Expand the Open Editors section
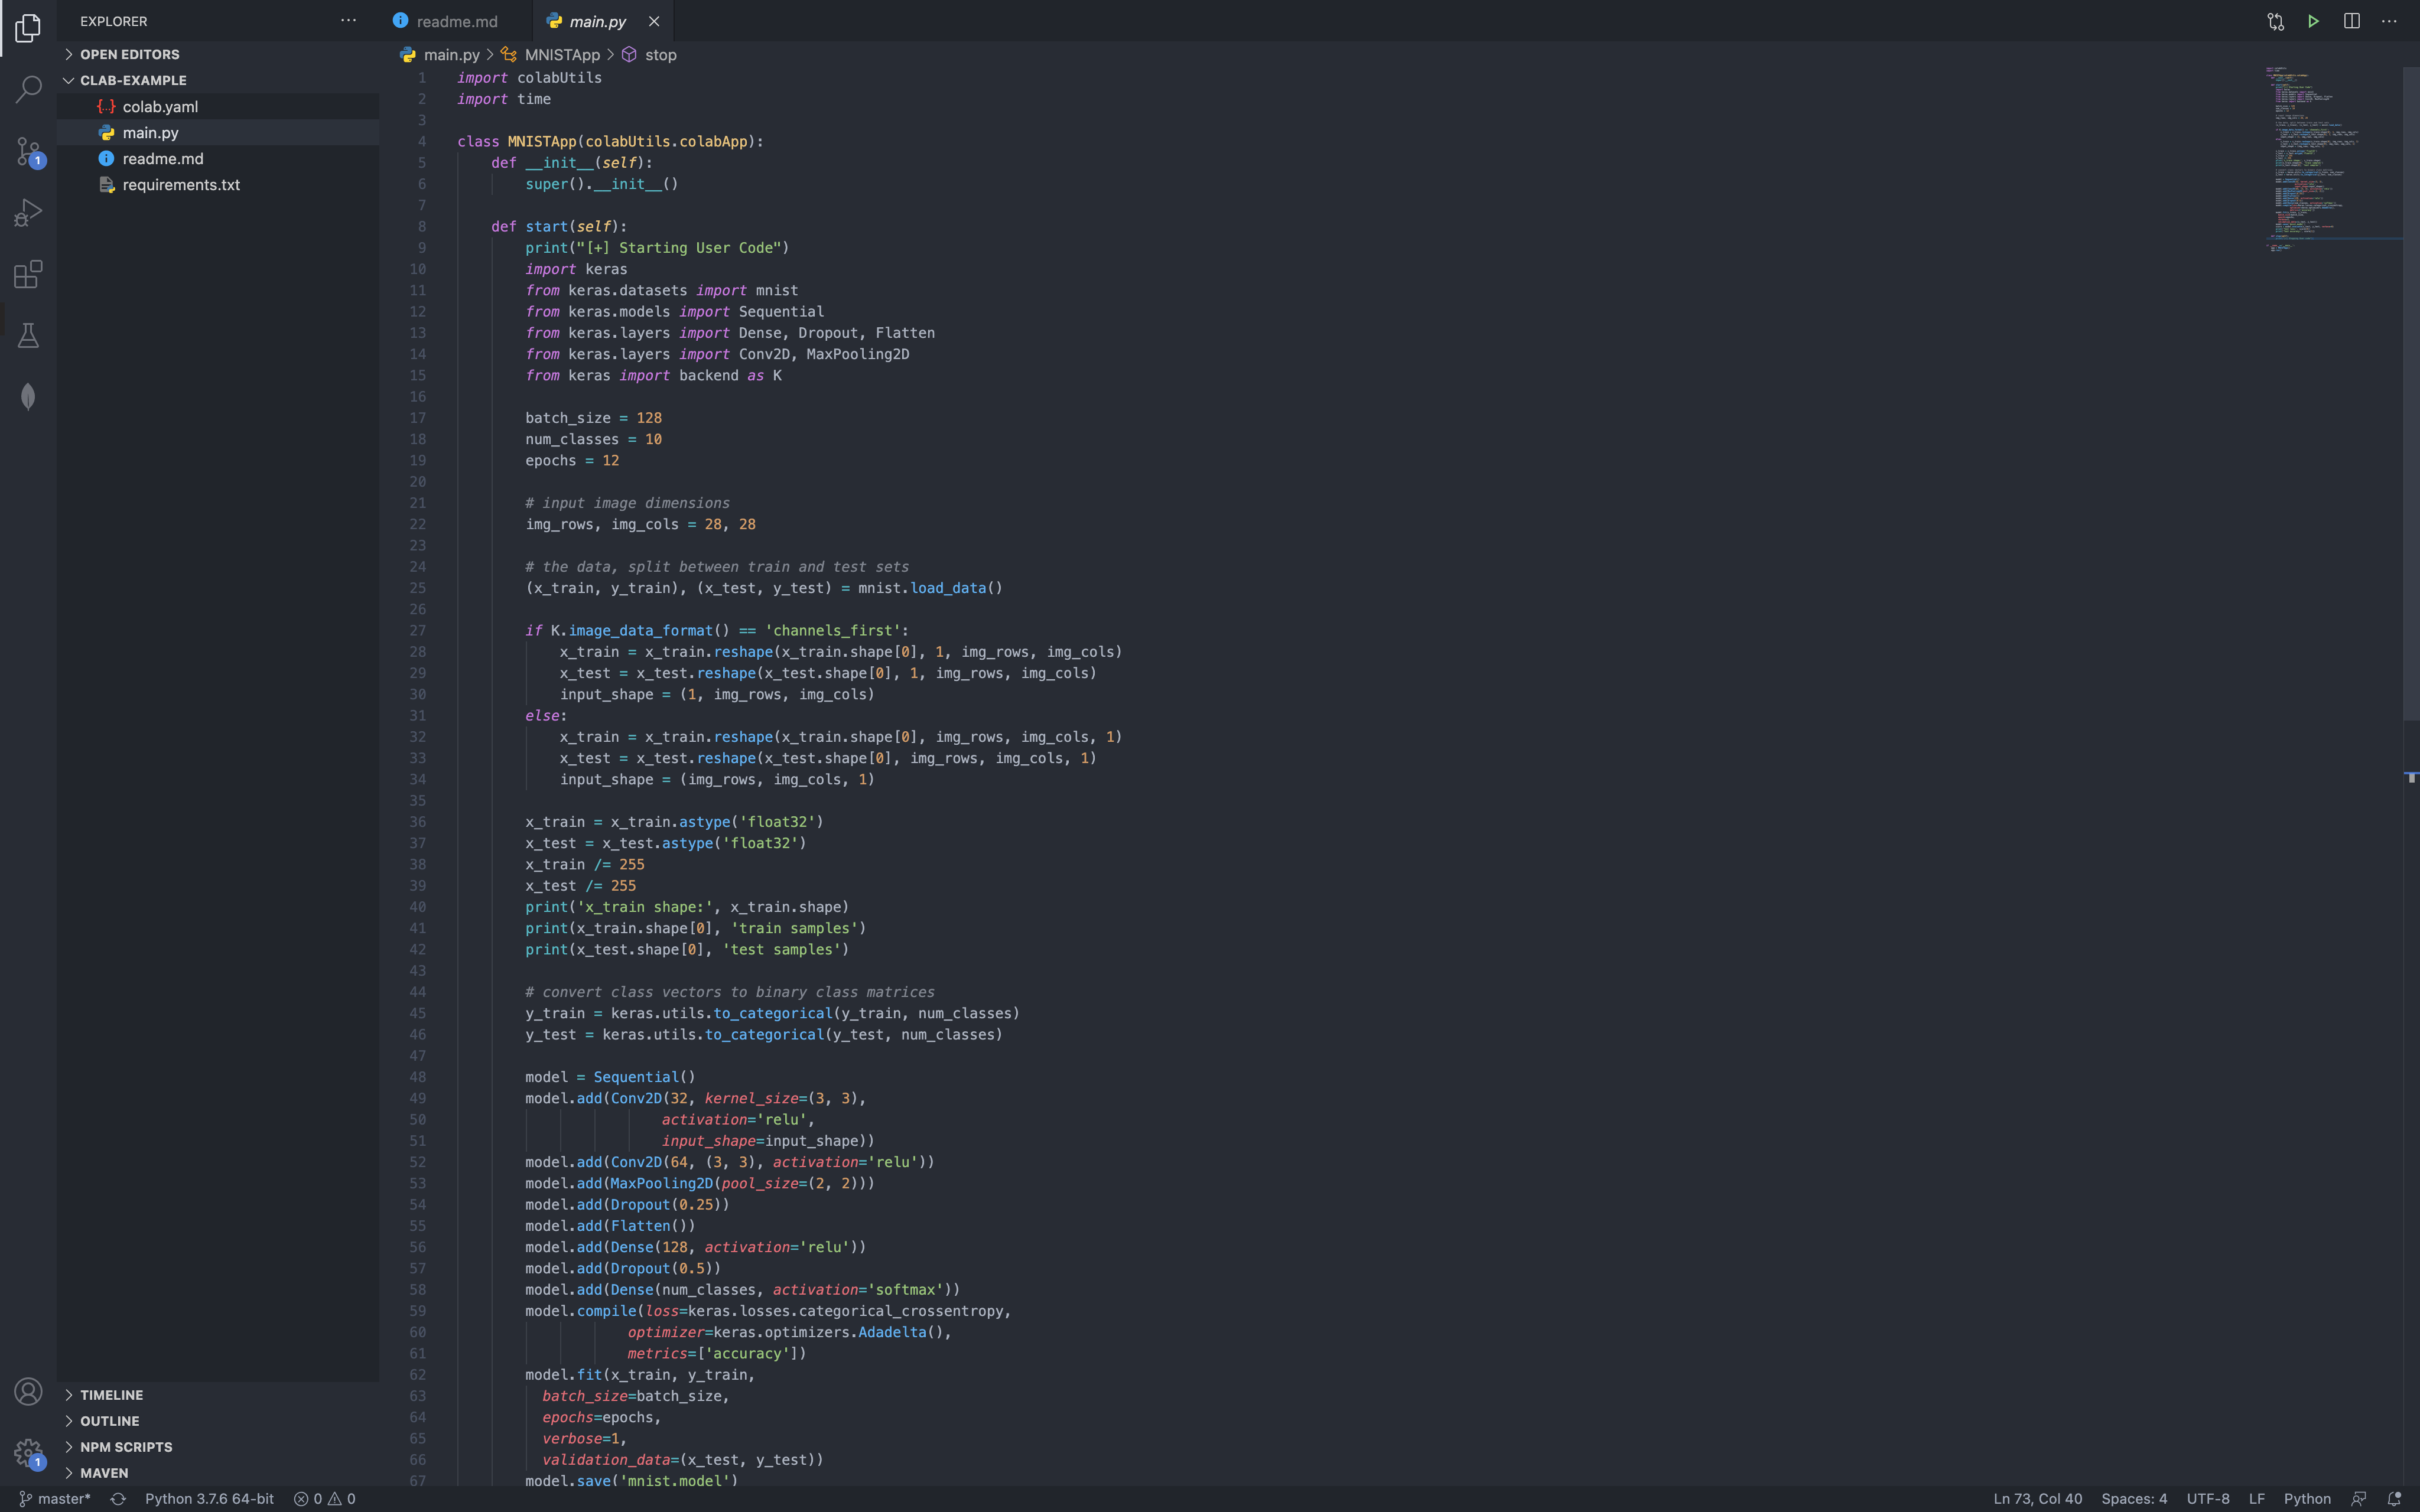Screen dimensions: 2420x1512 pyautogui.click(x=129, y=54)
